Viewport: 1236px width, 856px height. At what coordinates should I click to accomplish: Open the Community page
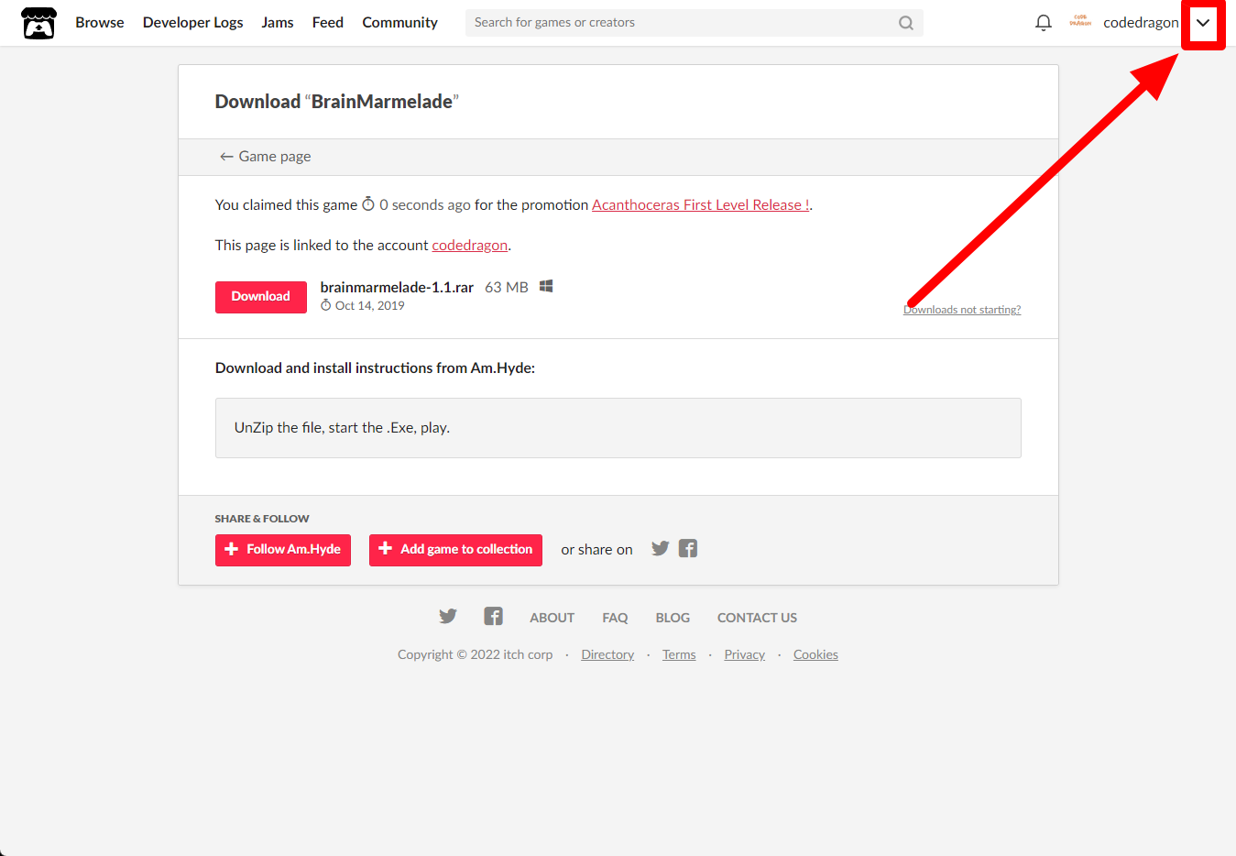click(x=399, y=23)
